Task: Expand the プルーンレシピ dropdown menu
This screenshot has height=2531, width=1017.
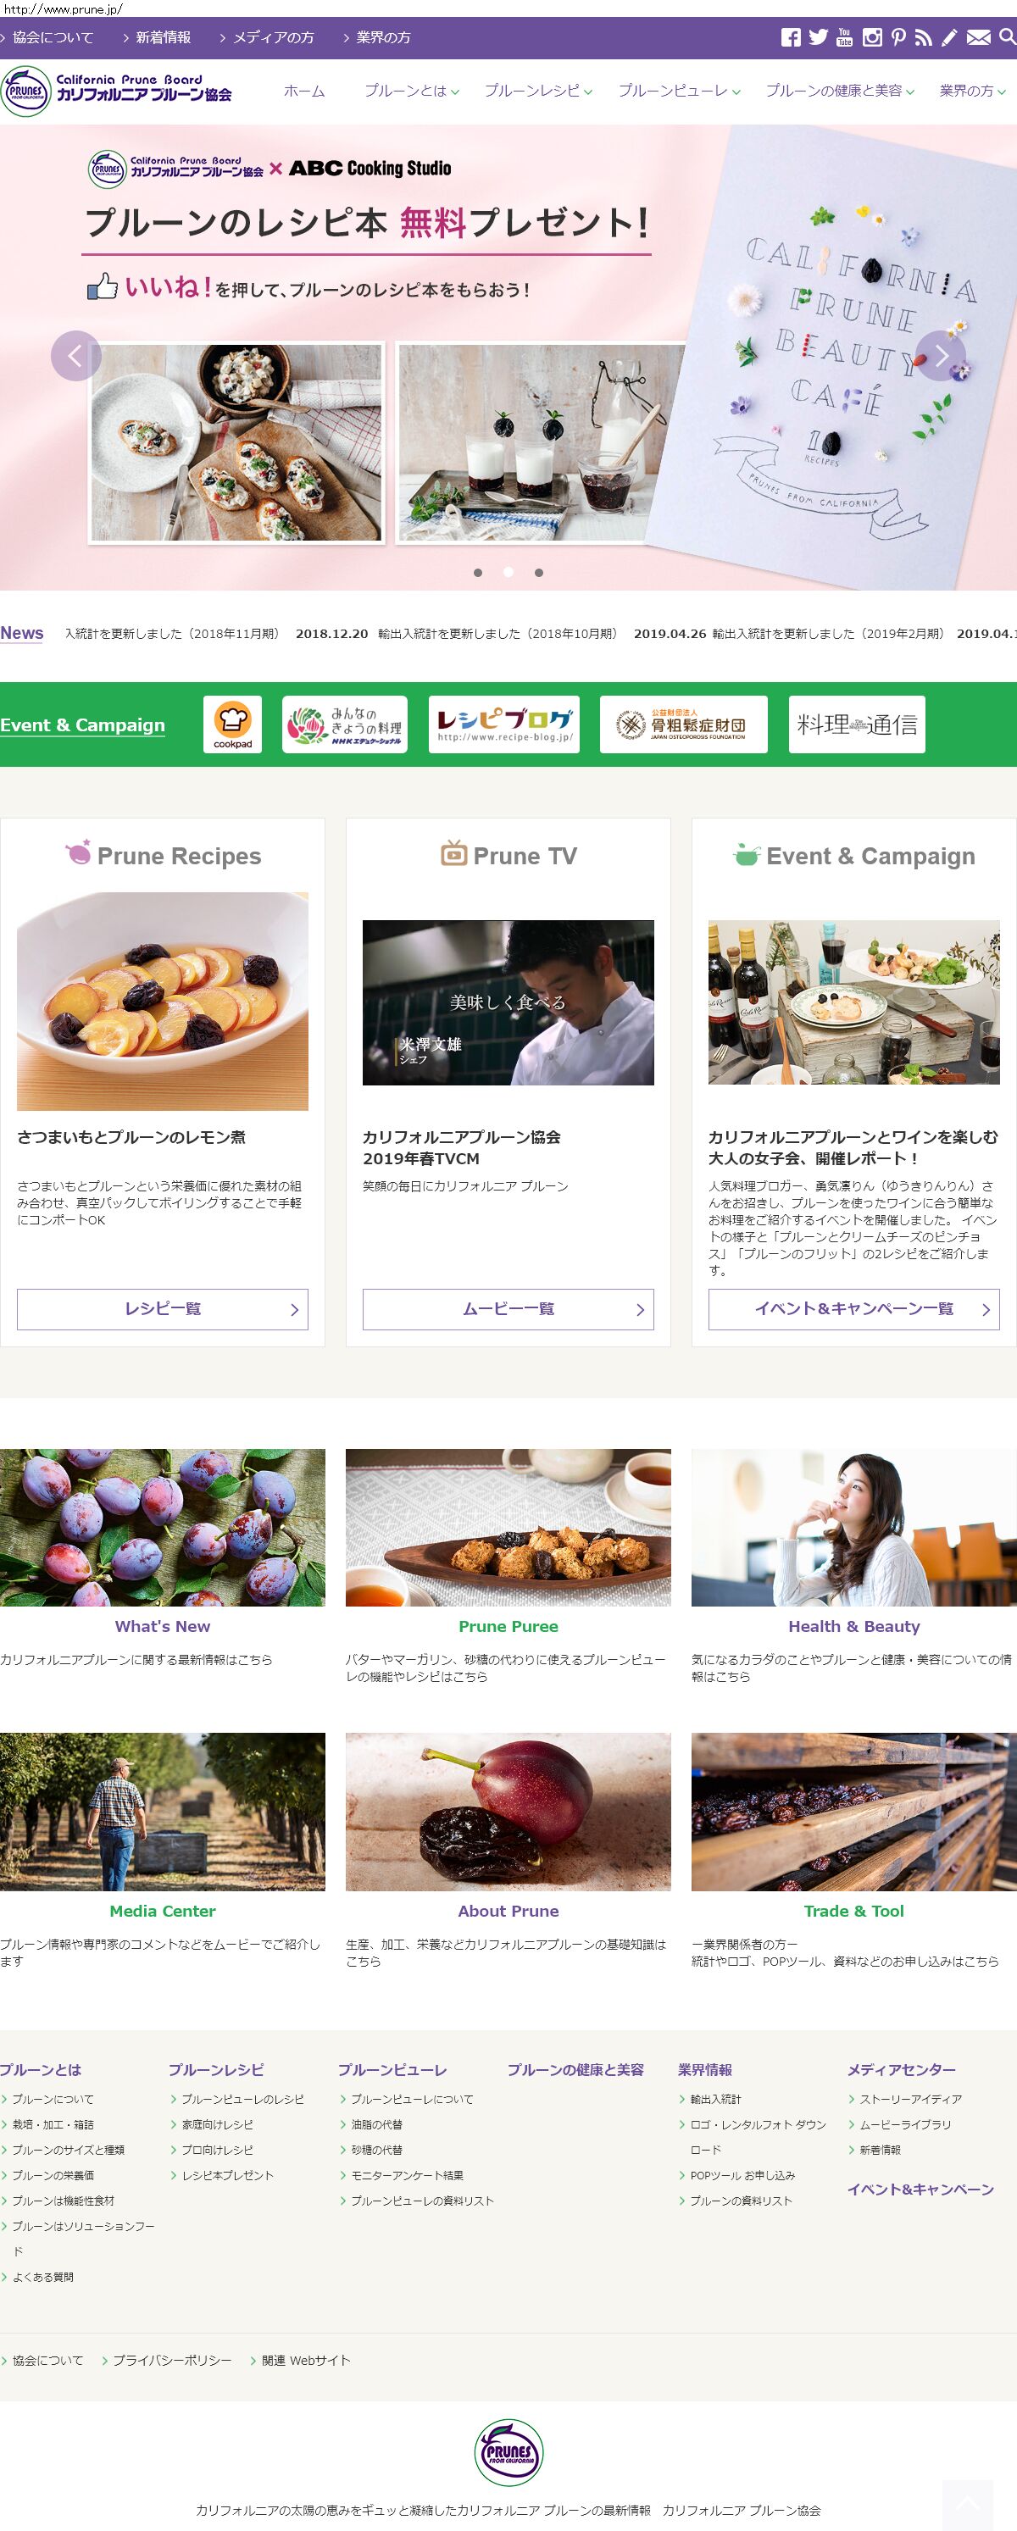Action: [537, 92]
